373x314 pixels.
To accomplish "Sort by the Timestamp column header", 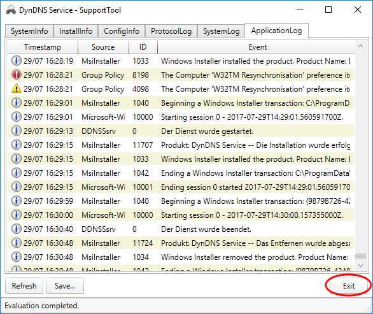I will (43, 47).
